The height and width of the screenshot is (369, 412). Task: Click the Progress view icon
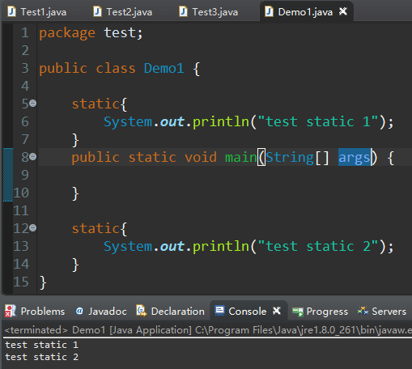(298, 312)
